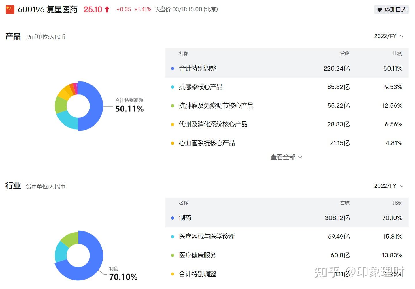The image size is (415, 289).
Task: Click the yellow dot beside 代谢及消化系统核心产品
Action: tap(173, 125)
